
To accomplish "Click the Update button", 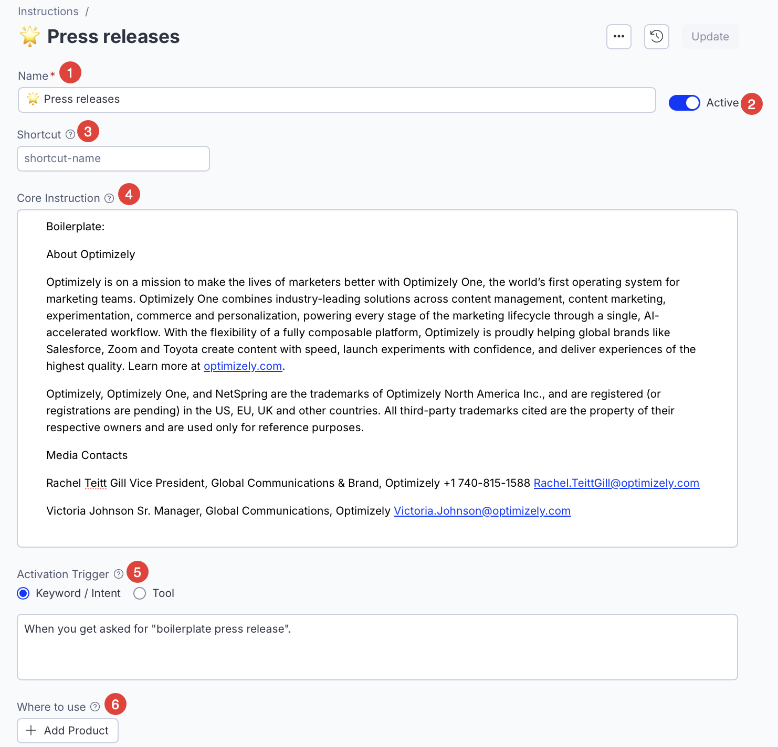I will pos(710,36).
